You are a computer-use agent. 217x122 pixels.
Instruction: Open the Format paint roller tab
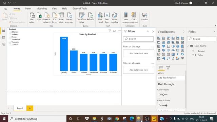[168, 68]
